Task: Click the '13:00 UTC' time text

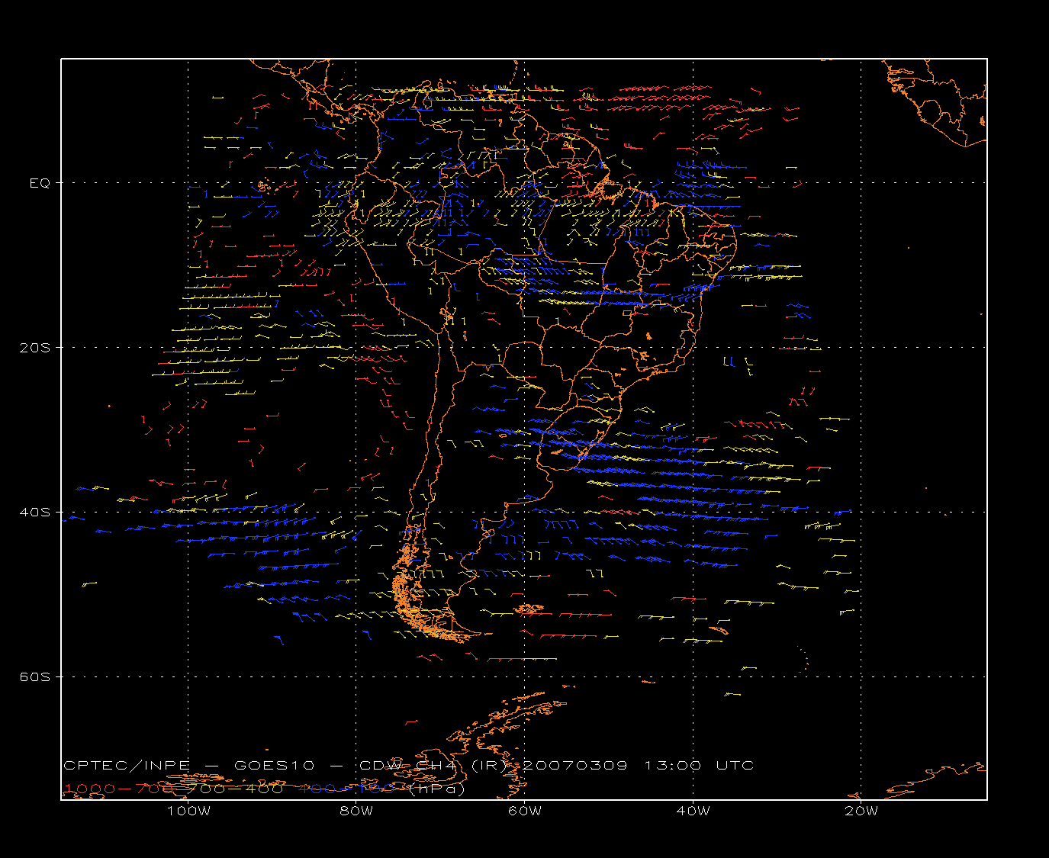Action: 700,766
